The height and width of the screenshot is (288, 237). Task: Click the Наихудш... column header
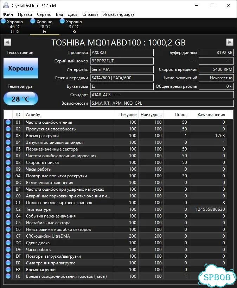tap(151, 115)
